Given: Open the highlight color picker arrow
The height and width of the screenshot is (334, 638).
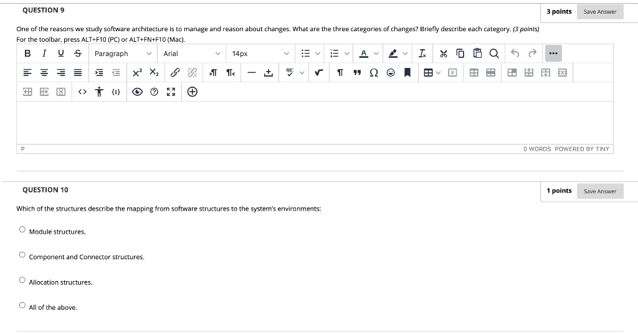Looking at the screenshot, I should tap(405, 54).
